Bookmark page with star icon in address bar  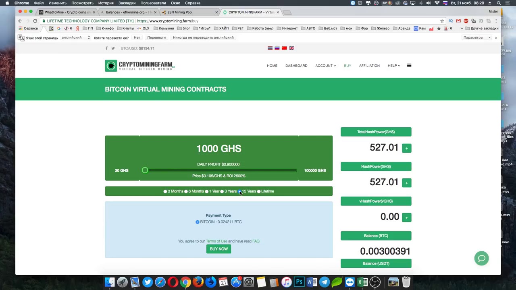point(442,21)
